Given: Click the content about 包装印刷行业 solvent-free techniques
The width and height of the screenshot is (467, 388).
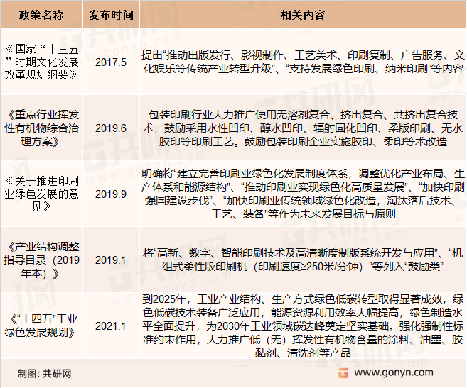Looking at the screenshot, I should point(301,128).
